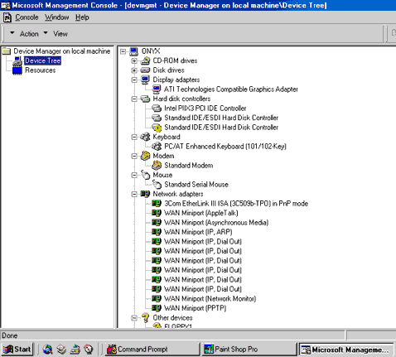Launch Internet Explorer from quick launch
Viewport: 396px width, 357px height.
[47, 350]
